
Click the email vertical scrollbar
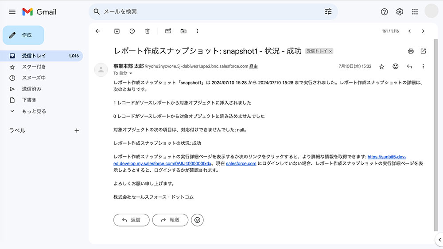(435, 135)
